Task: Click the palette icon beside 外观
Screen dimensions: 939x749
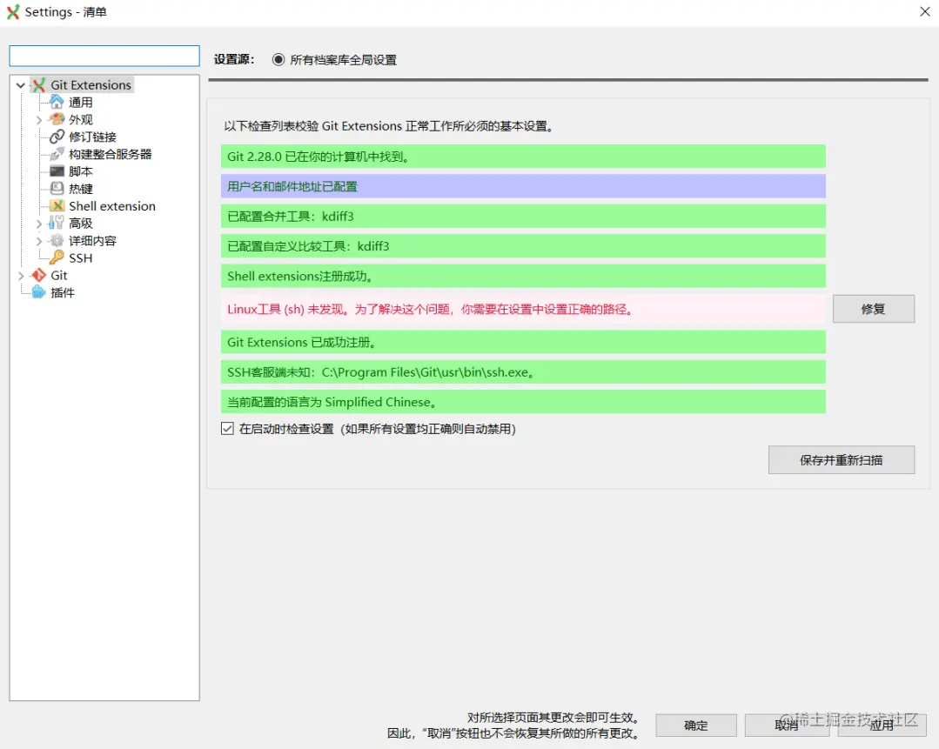Action: 57,119
